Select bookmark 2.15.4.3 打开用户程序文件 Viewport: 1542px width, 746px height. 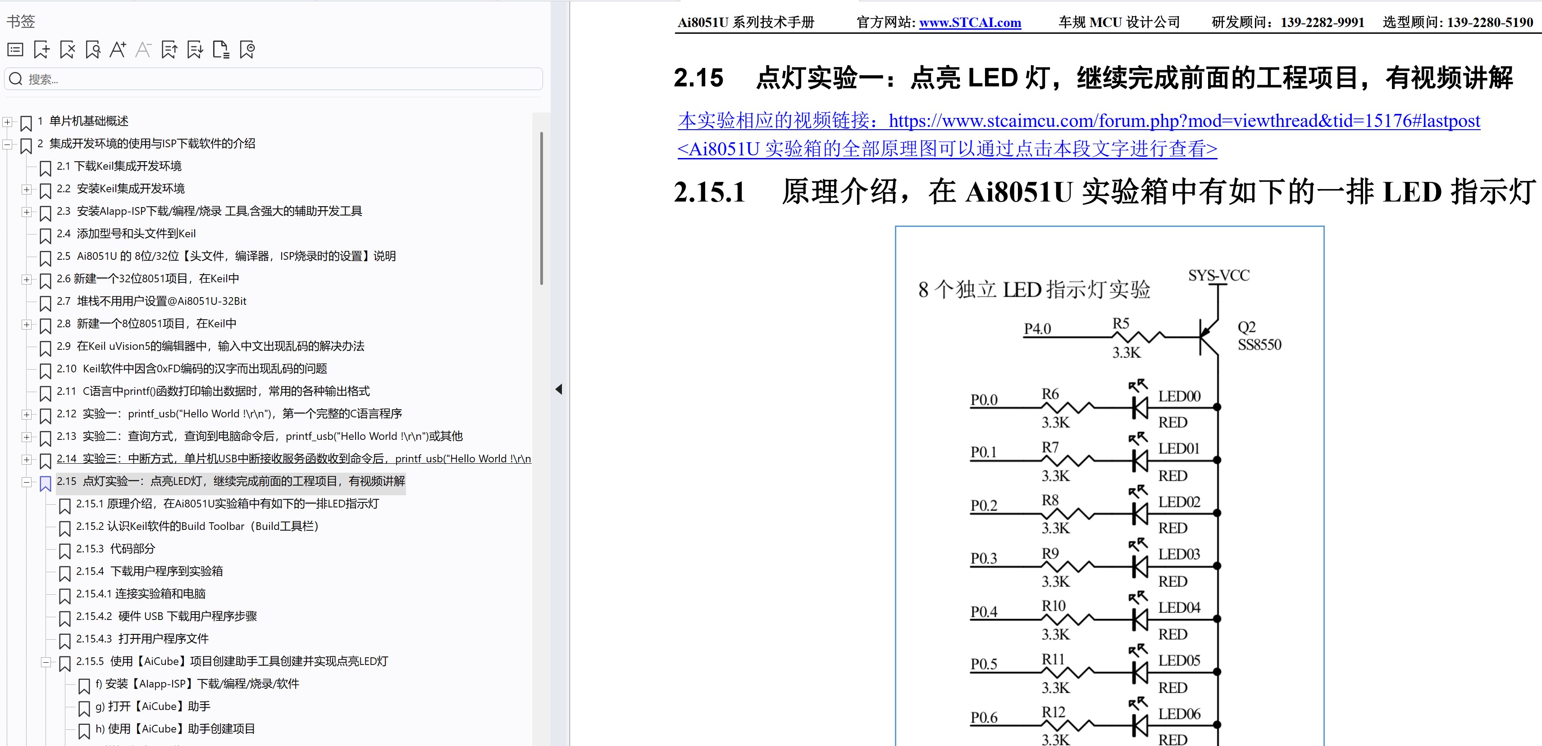142,639
